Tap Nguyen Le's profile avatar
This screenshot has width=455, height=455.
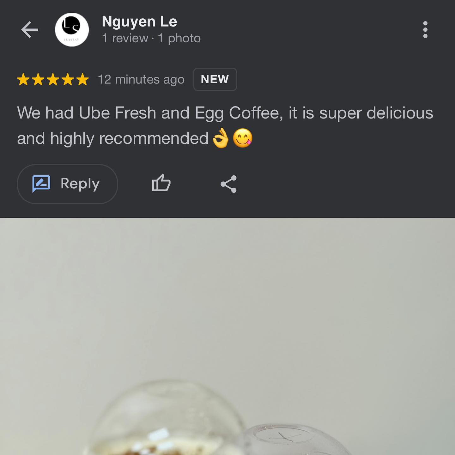[72, 30]
